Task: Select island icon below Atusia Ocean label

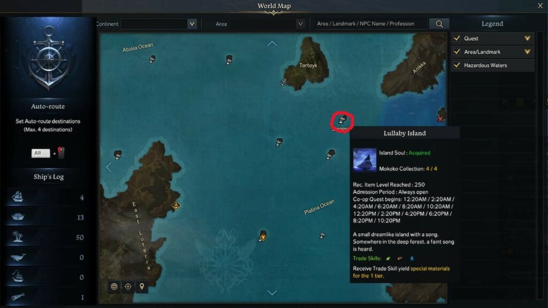Action: pos(152,59)
